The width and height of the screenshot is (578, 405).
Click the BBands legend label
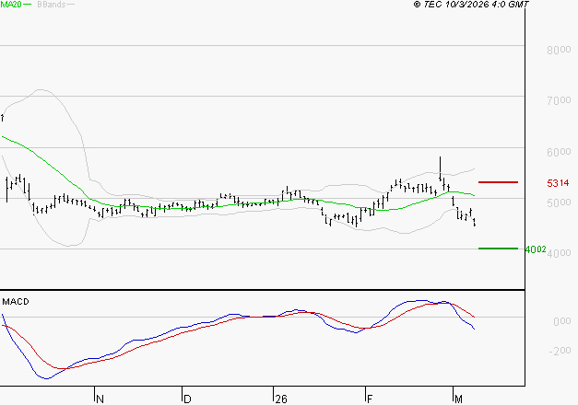52,5
